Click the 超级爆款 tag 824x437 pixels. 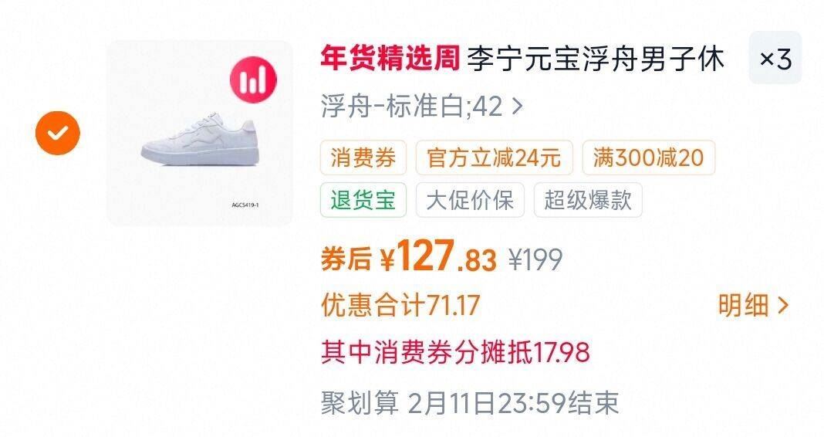tap(588, 200)
